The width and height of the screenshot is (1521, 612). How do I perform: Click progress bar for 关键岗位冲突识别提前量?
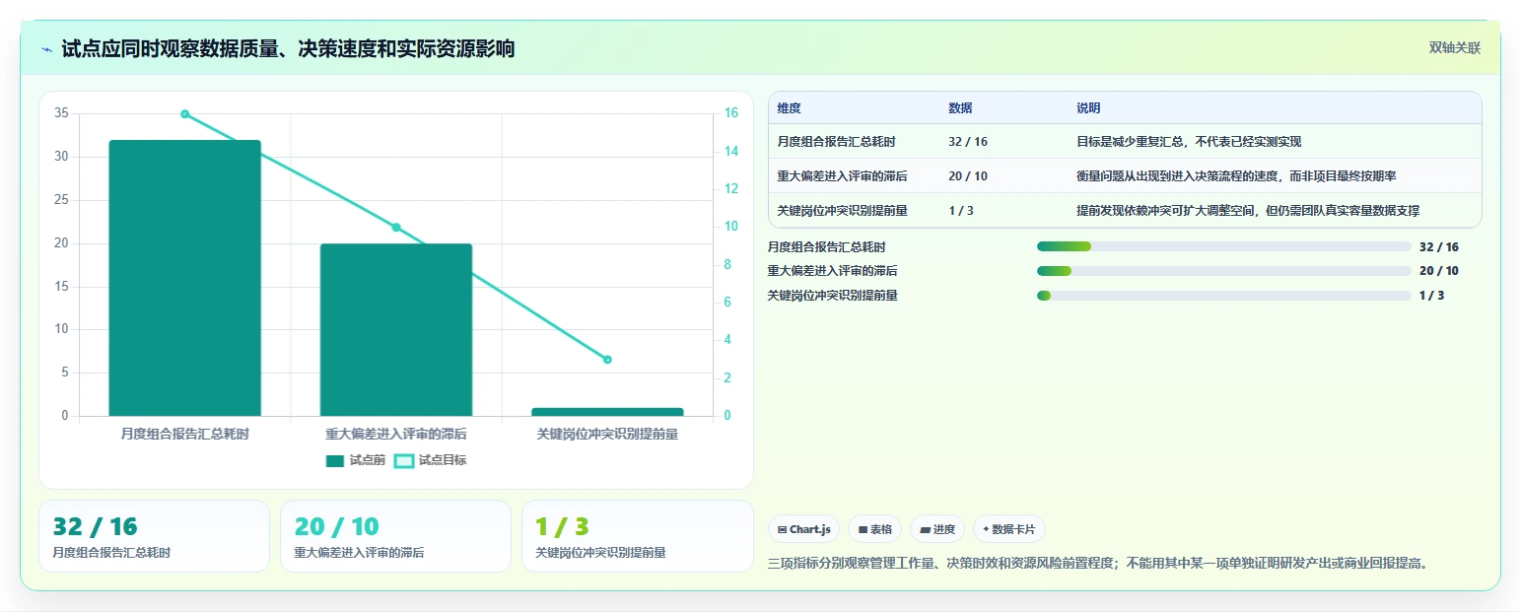1224,296
